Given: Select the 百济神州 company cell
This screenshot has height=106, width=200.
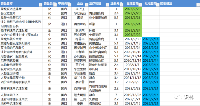Looking at the screenshot, I should pos(80,88).
